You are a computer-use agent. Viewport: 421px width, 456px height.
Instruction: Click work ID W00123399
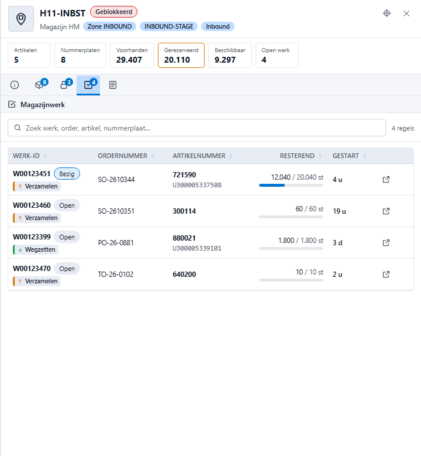tap(32, 237)
